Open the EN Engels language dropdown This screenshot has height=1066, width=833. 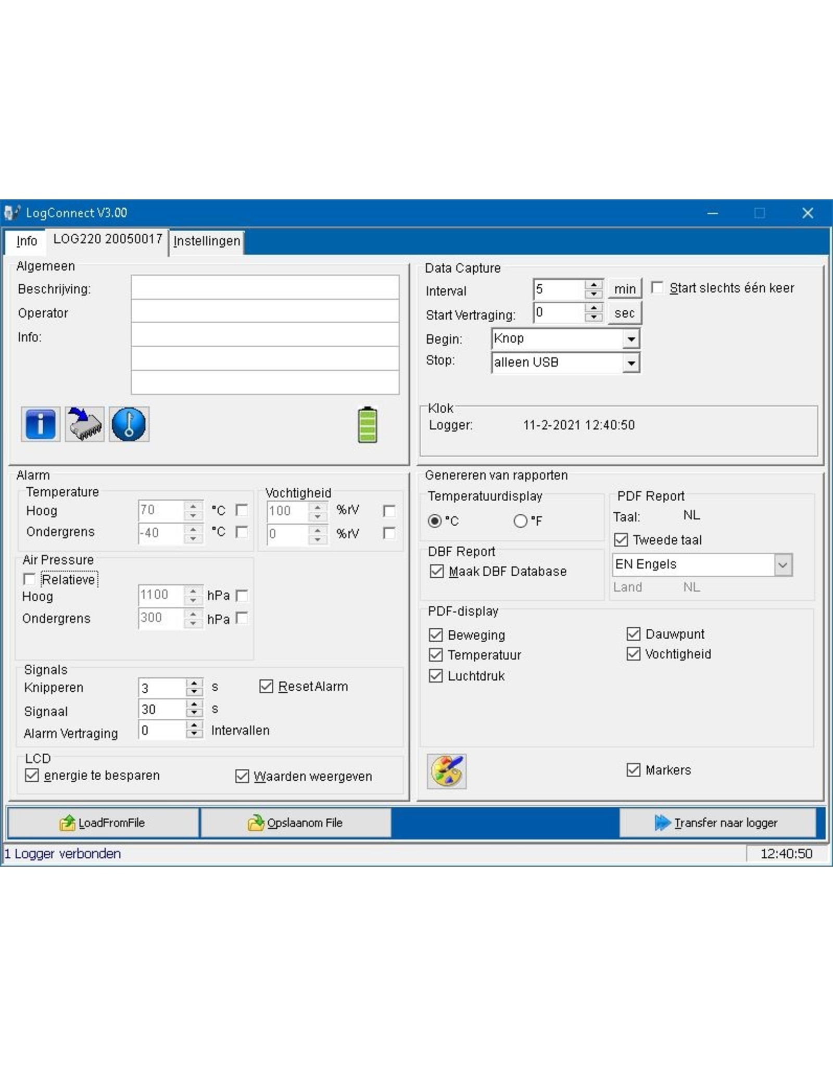pos(783,565)
